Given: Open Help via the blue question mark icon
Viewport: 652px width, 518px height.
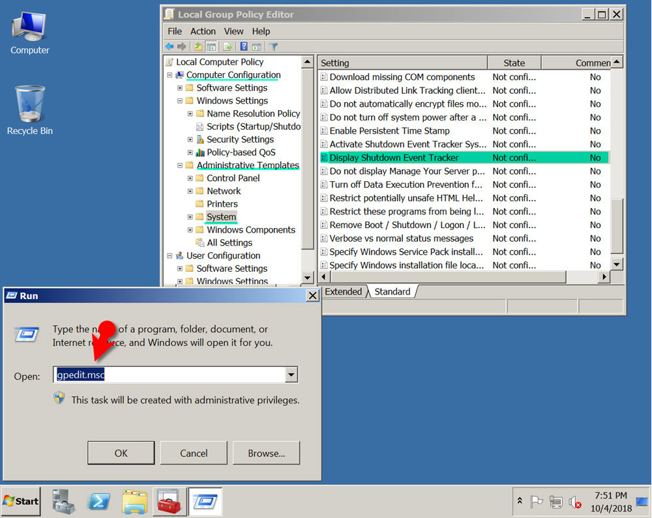Looking at the screenshot, I should (x=244, y=46).
